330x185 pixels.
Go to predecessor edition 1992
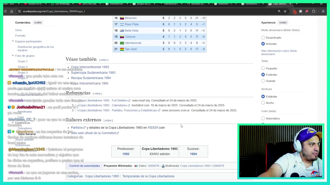[x=126, y=154]
